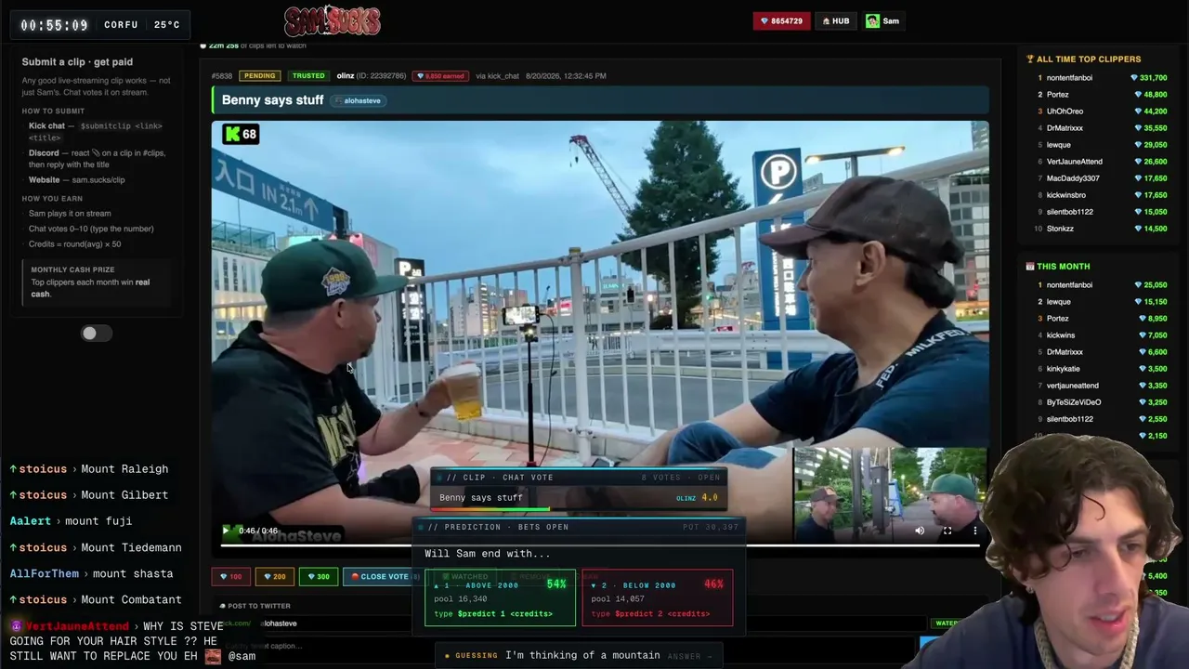Image resolution: width=1189 pixels, height=669 pixels.
Task: Click the Mount Combatant chat guess
Action: (131, 599)
